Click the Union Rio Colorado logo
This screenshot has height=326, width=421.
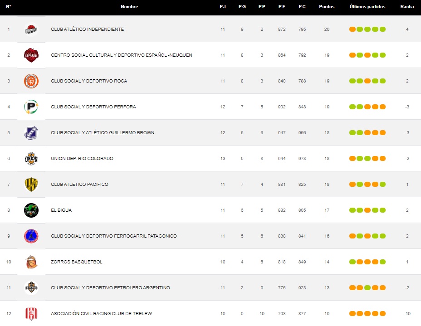[x=31, y=159]
